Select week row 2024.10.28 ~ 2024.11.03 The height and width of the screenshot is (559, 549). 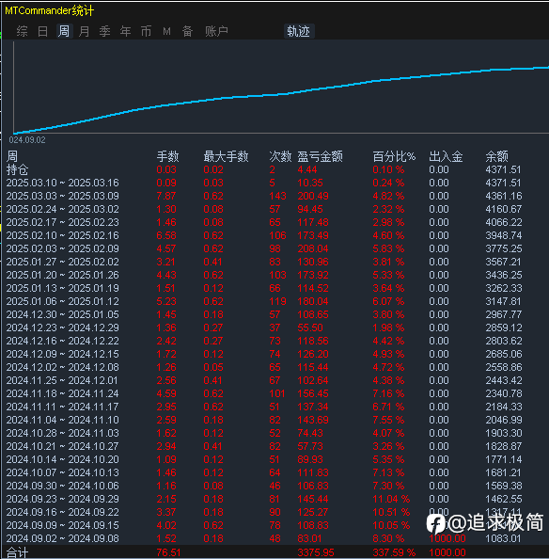tap(274, 434)
